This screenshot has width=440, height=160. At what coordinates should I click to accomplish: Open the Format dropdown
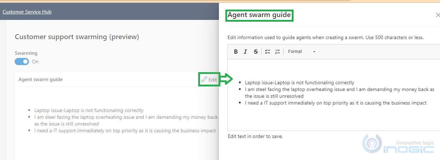[302, 52]
